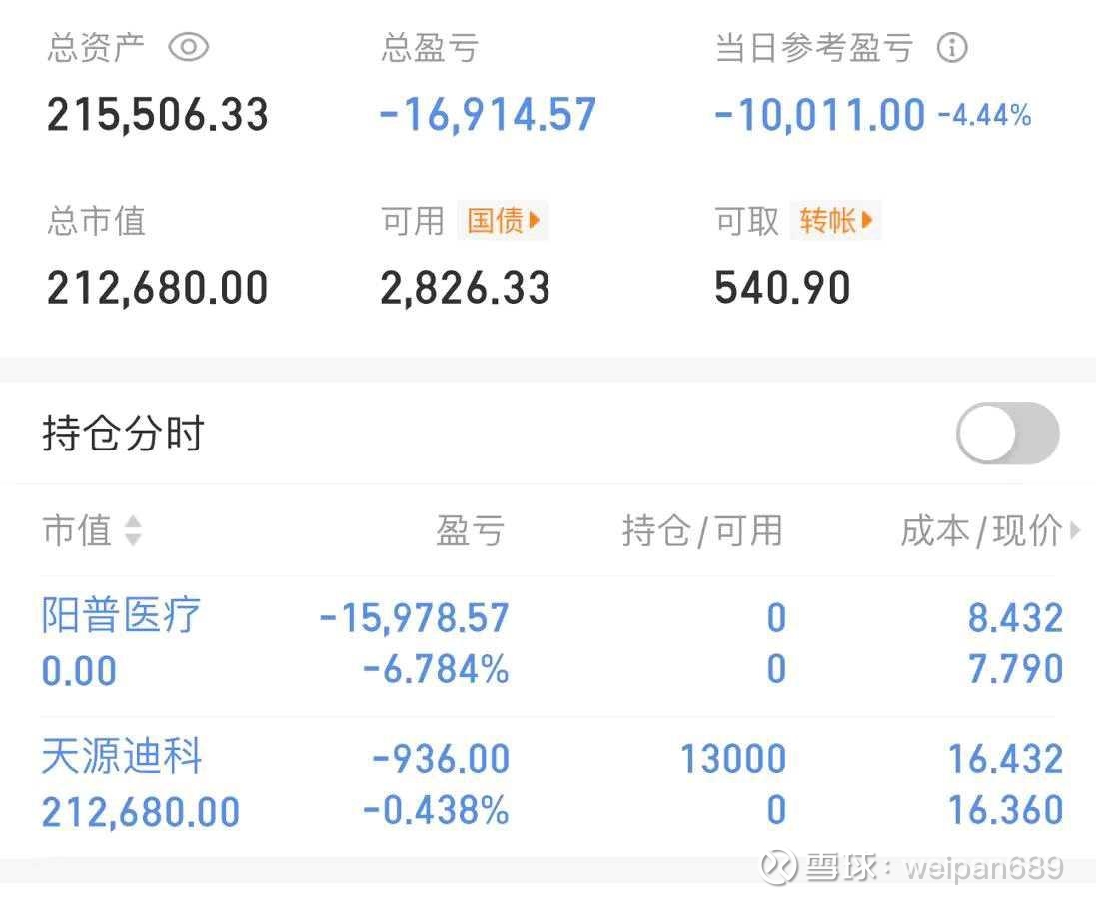Screen dimensions: 1096x901
Task: Open 阳普医疗 stock position
Action: click(121, 615)
